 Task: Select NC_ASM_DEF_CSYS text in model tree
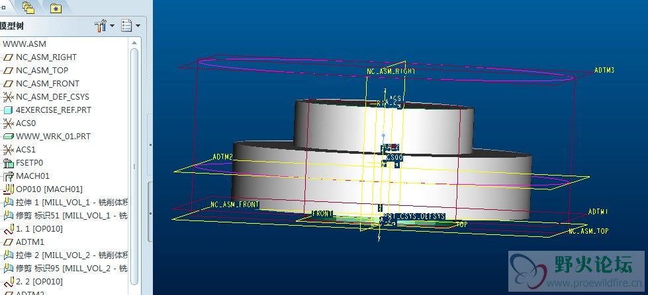[x=52, y=97]
